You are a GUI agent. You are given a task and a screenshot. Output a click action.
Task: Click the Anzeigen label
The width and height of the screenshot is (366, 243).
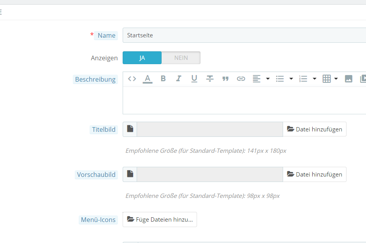coord(104,58)
